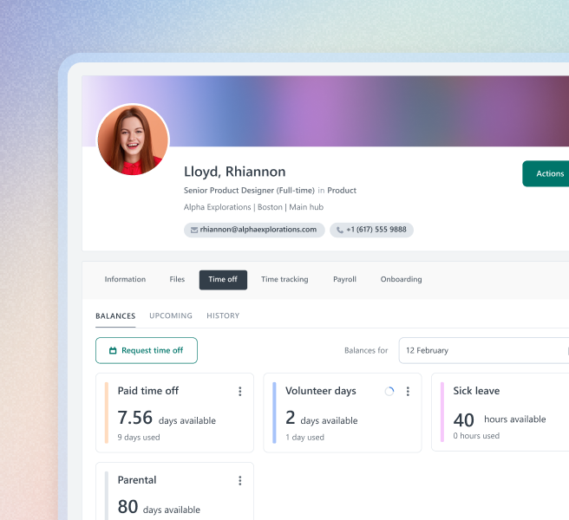Click the name Lloyd, Rhiannon
Screen dimensions: 569x520
point(235,172)
